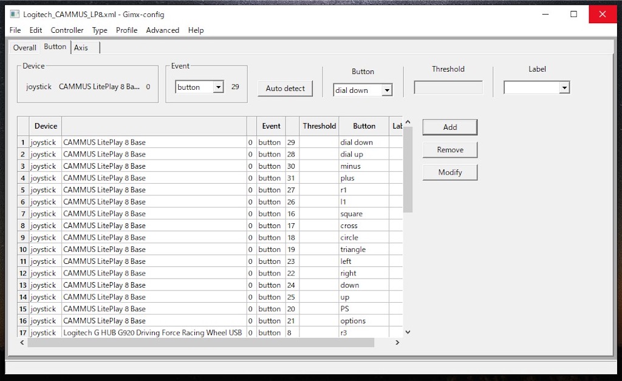Select the 'l1' button cell
The image size is (622, 381).
click(364, 201)
